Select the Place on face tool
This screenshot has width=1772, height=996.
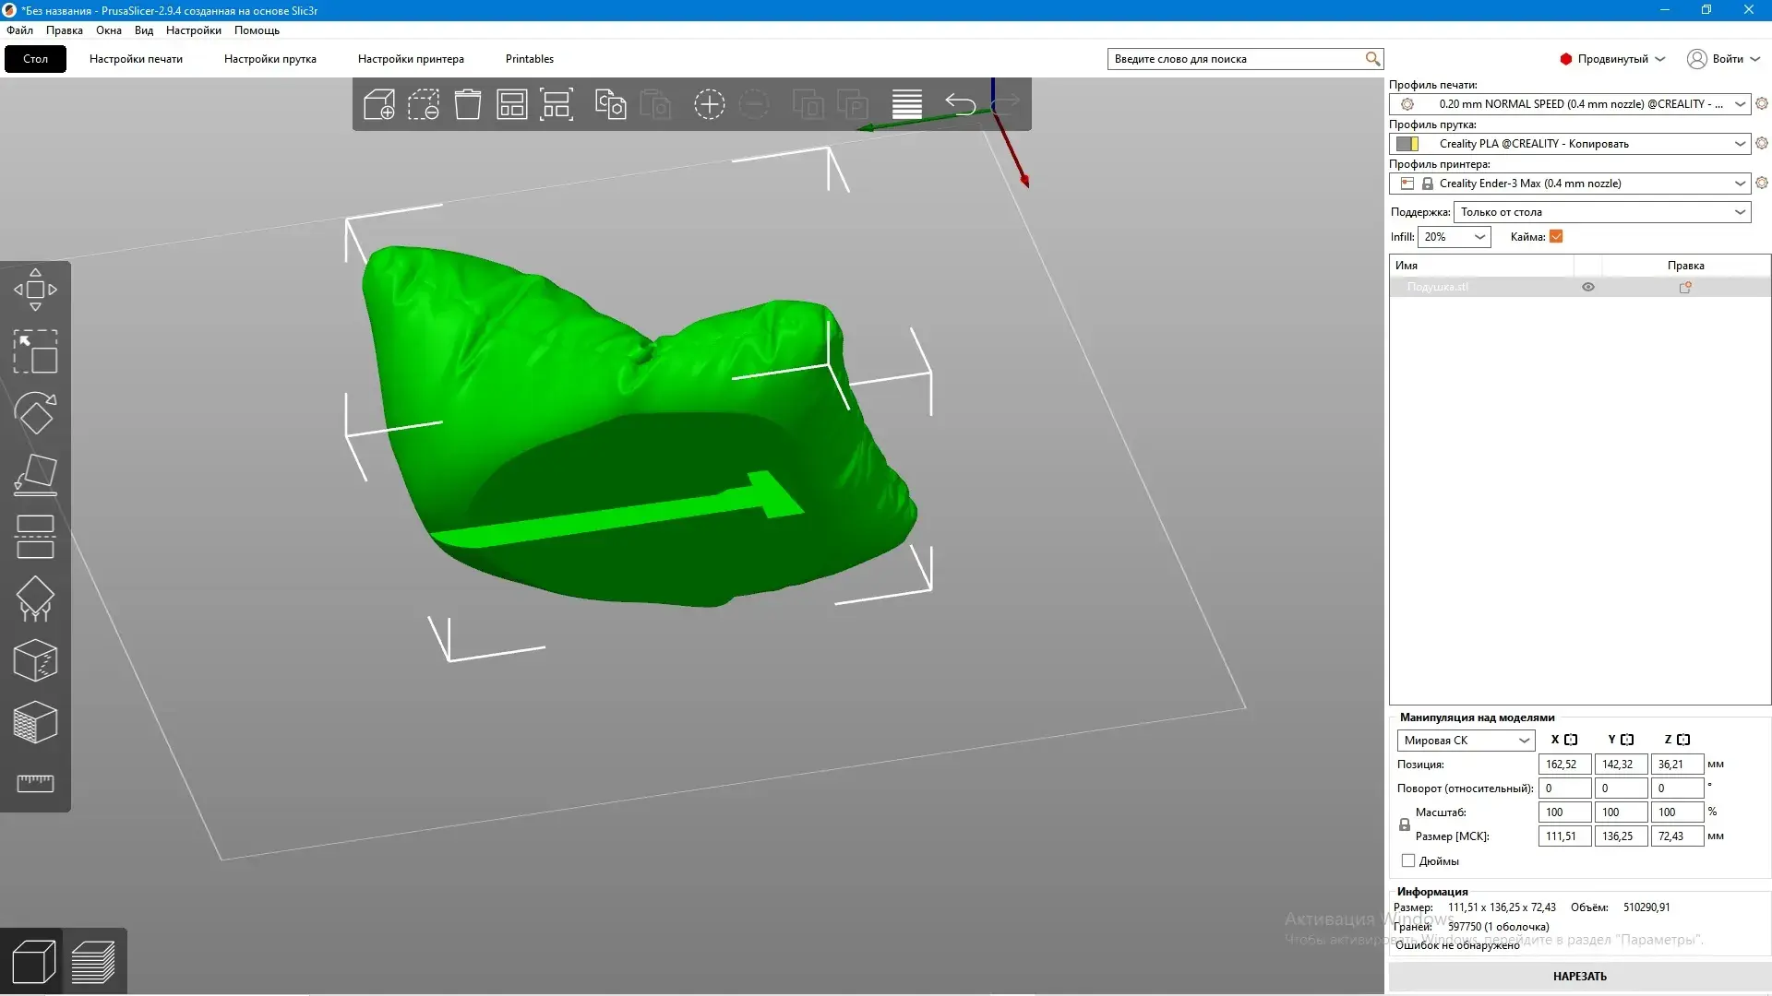(x=35, y=475)
